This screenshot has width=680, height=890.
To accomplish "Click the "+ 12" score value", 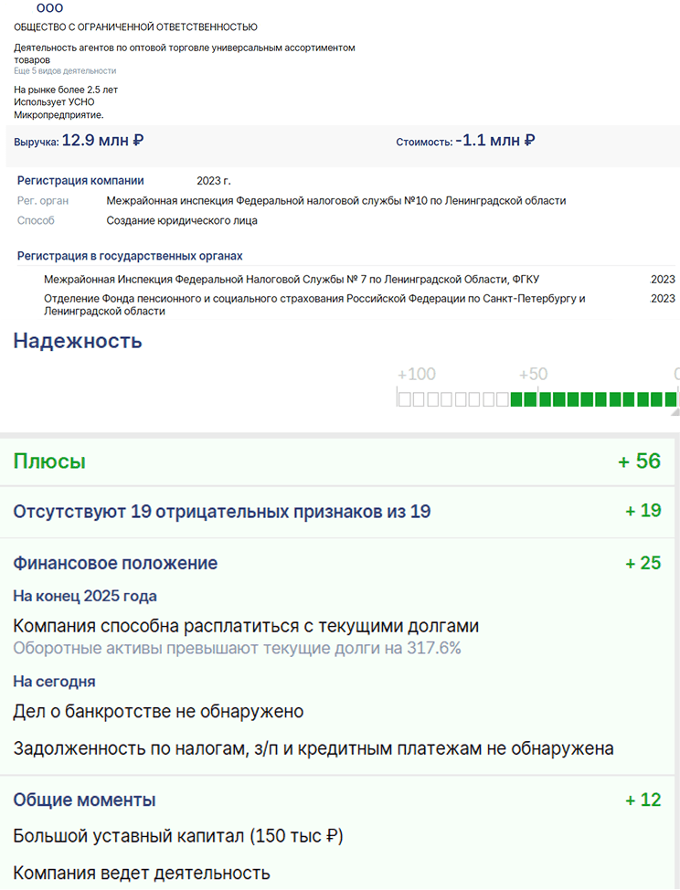I will point(643,800).
